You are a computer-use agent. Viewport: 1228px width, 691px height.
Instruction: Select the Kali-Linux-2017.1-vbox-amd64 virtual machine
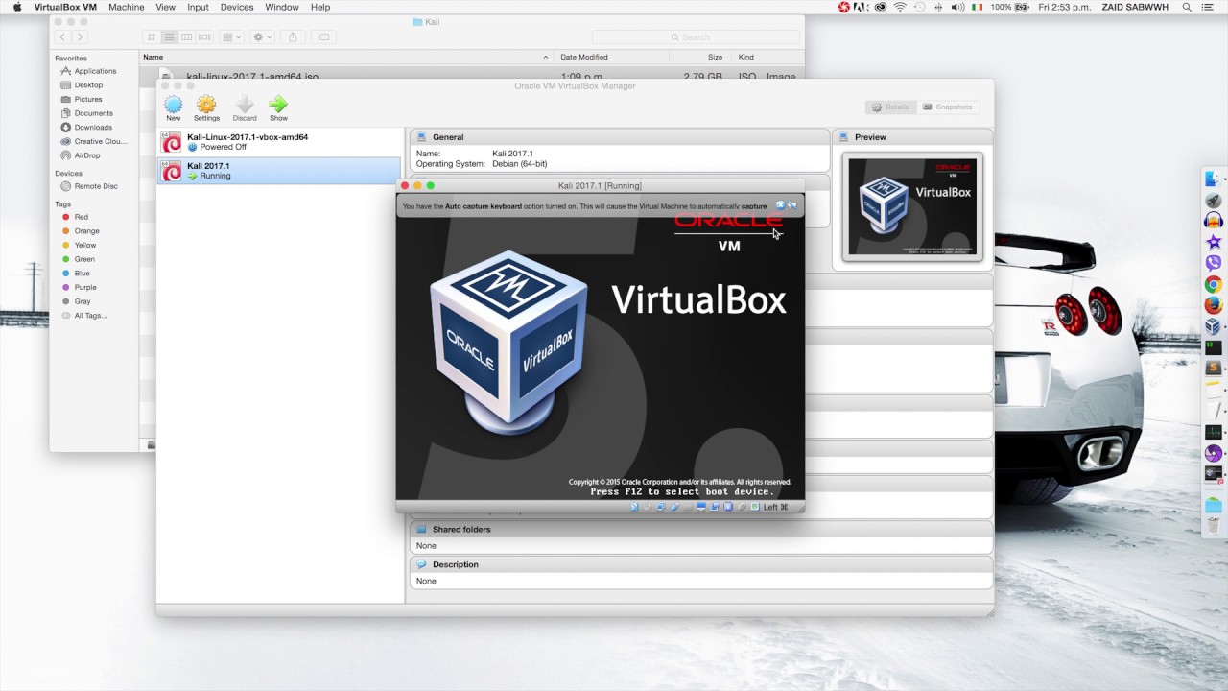click(279, 142)
